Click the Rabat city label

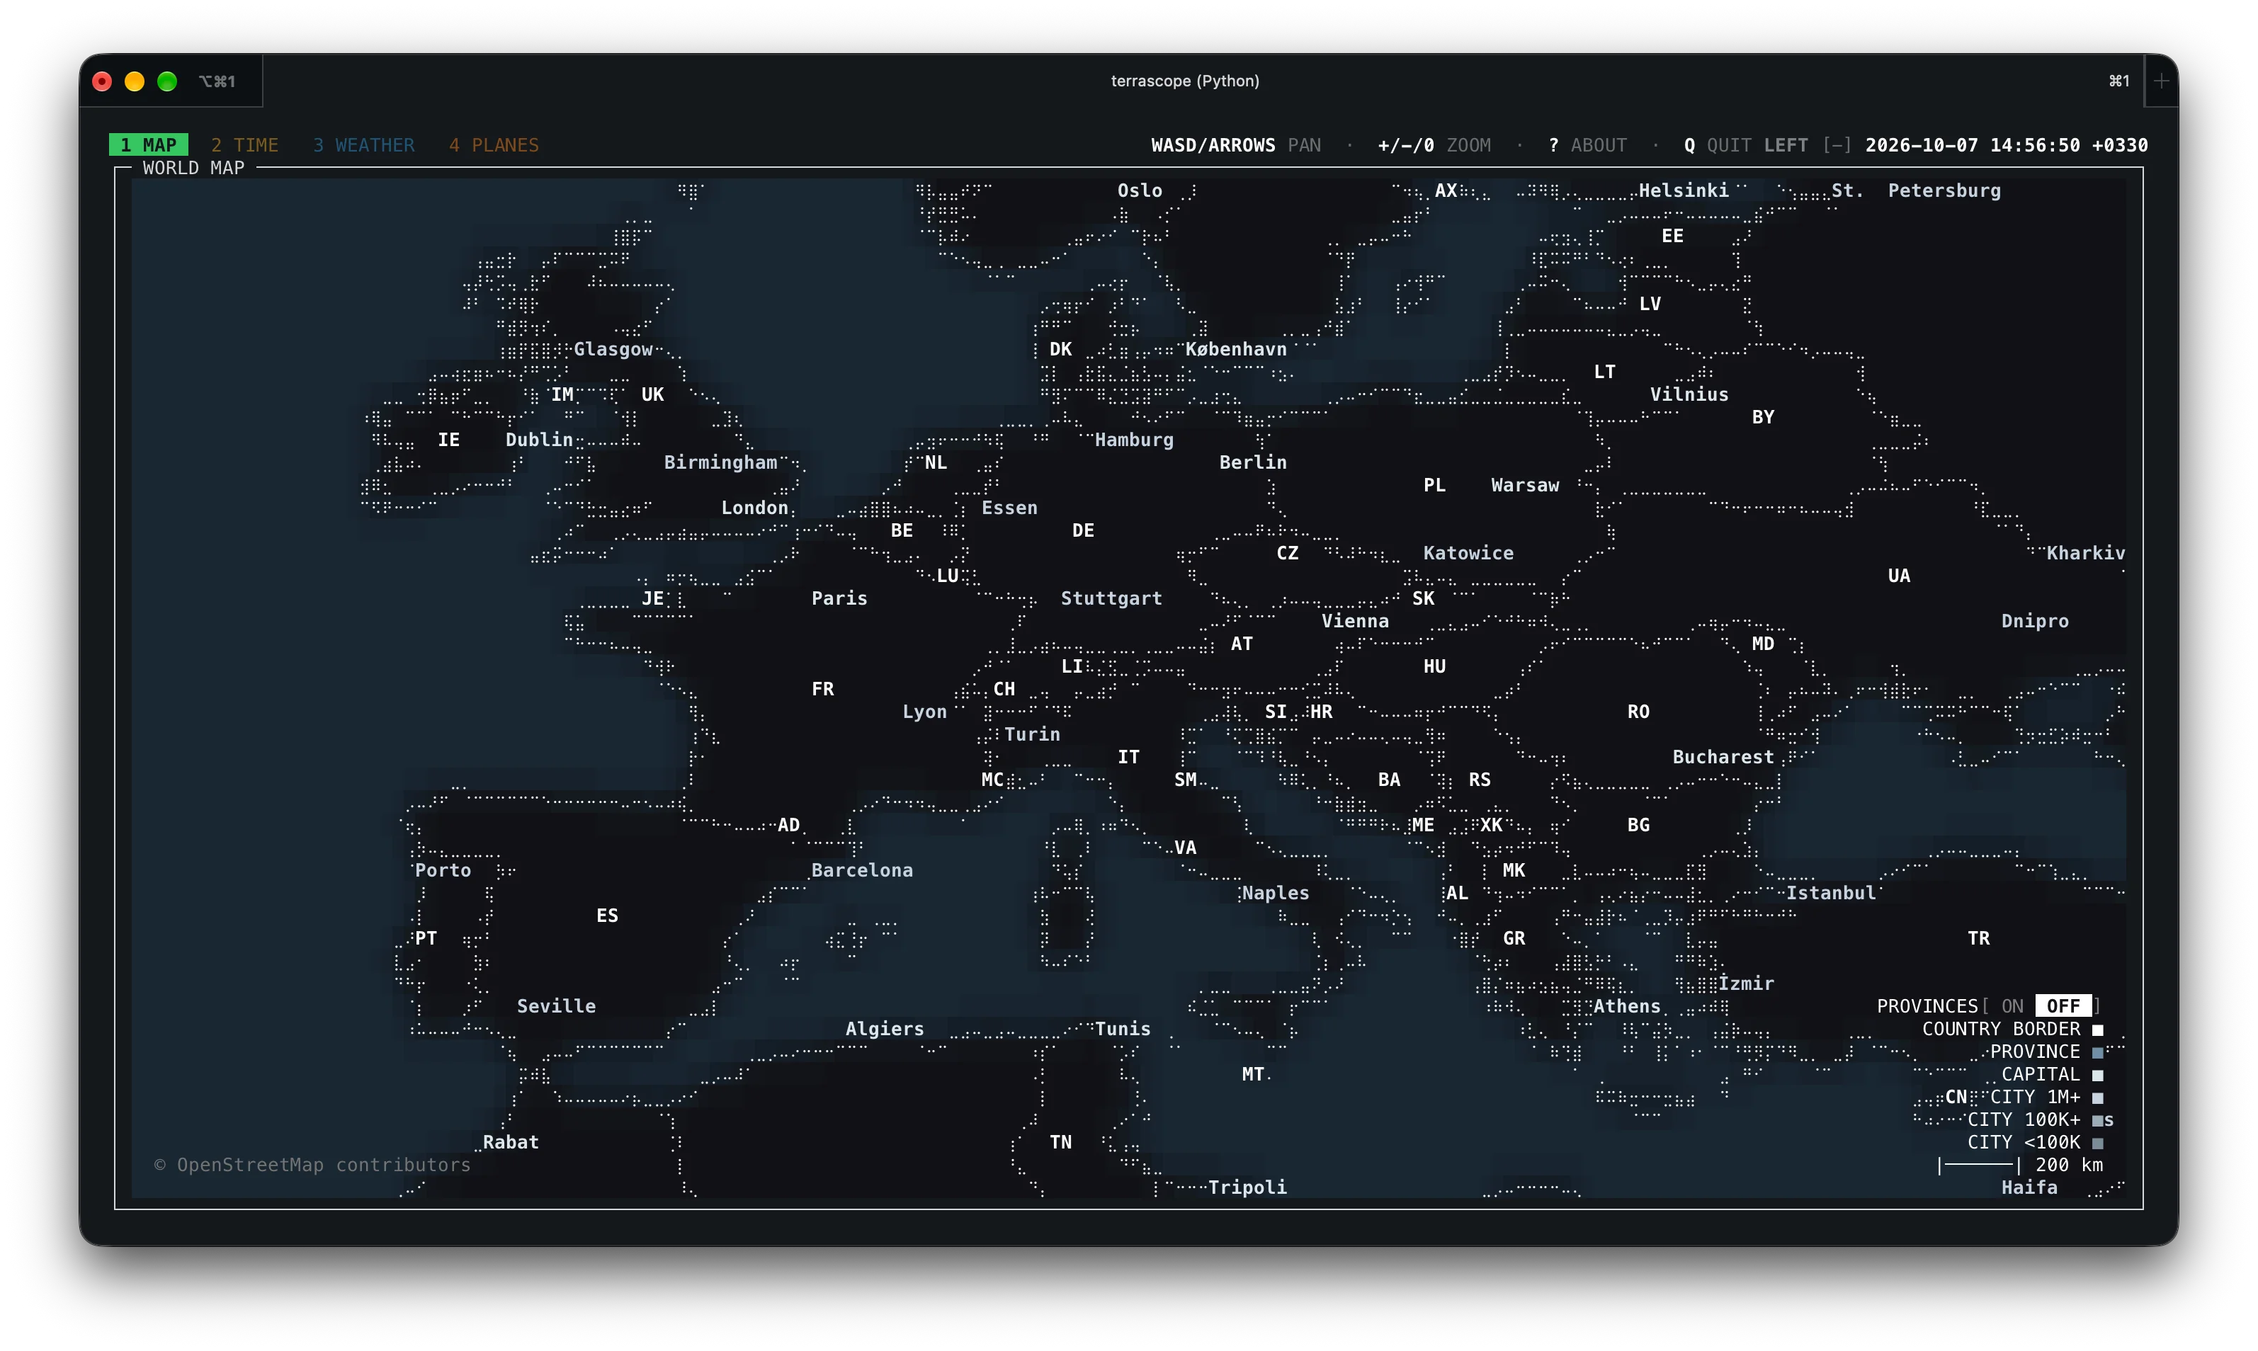(x=511, y=1143)
